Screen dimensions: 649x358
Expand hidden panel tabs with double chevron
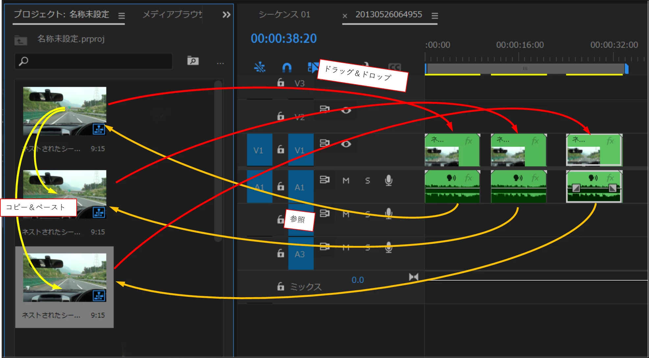226,15
